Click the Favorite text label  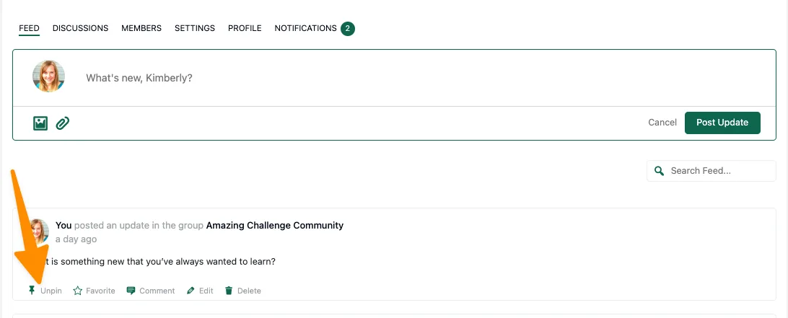(100, 291)
